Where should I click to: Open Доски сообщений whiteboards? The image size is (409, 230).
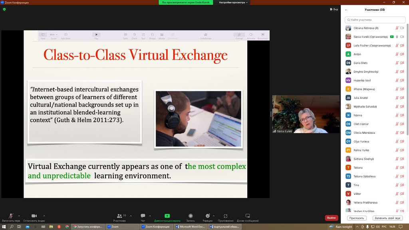(248, 218)
